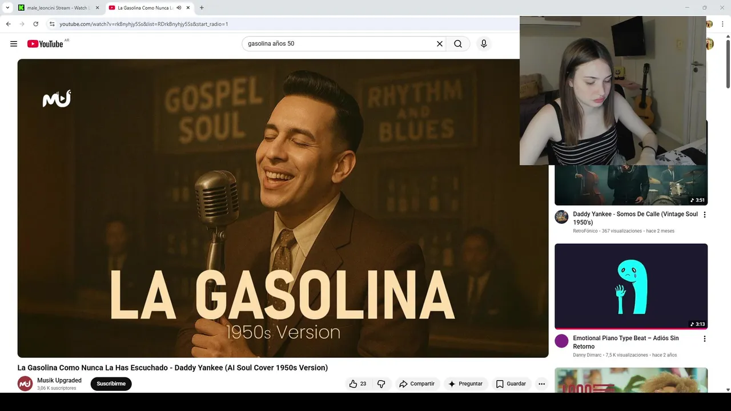Viewport: 731px width, 411px height.
Task: Click the '3,06 K suscriptores' text
Action: tap(57, 388)
